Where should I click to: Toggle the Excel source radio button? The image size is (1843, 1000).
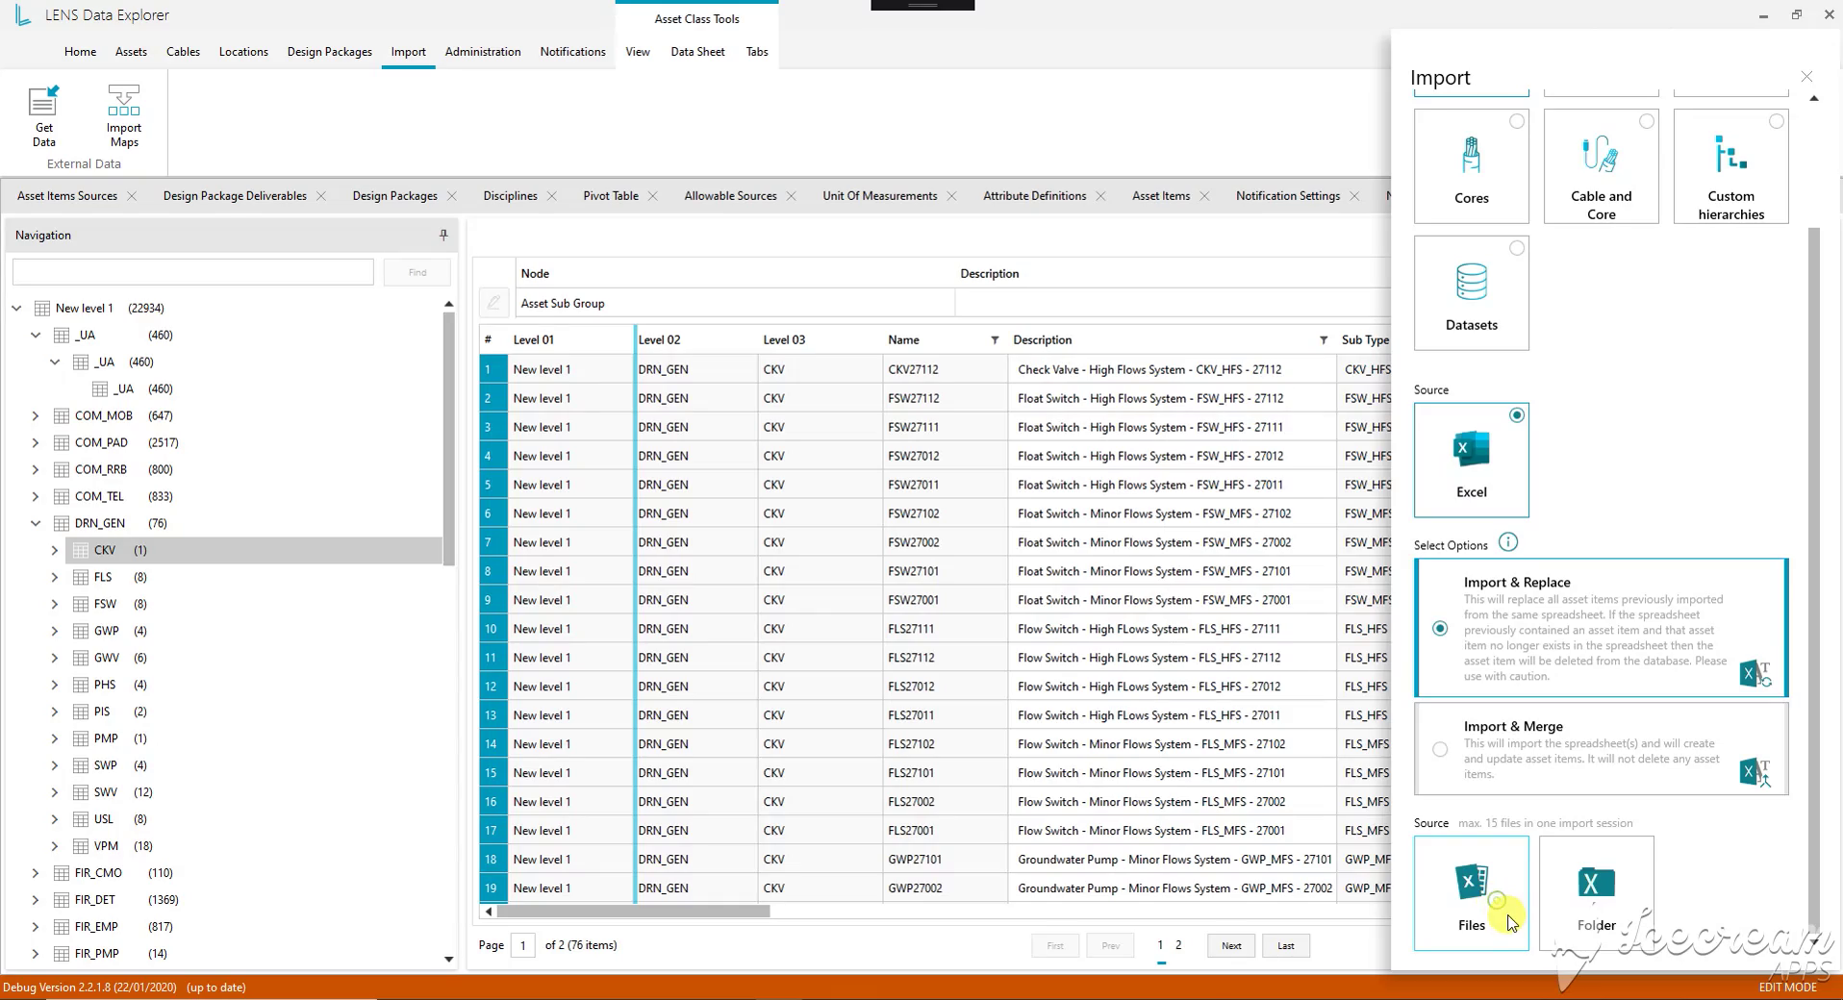point(1516,415)
